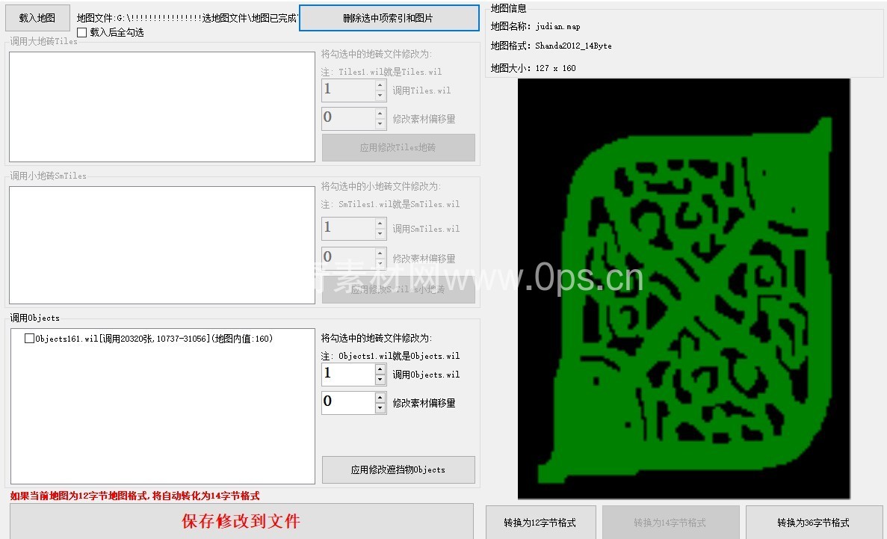Increase the 调用Objects.wil value with up arrow

click(380, 369)
